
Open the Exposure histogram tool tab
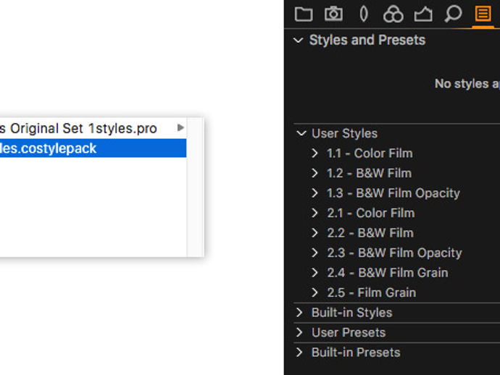[x=423, y=14]
